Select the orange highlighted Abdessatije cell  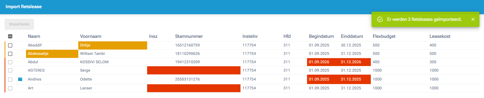pos(52,54)
